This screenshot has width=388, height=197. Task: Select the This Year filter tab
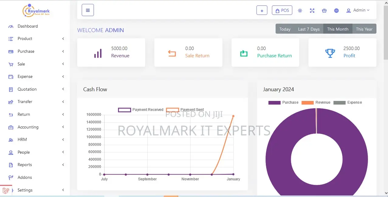pos(364,29)
